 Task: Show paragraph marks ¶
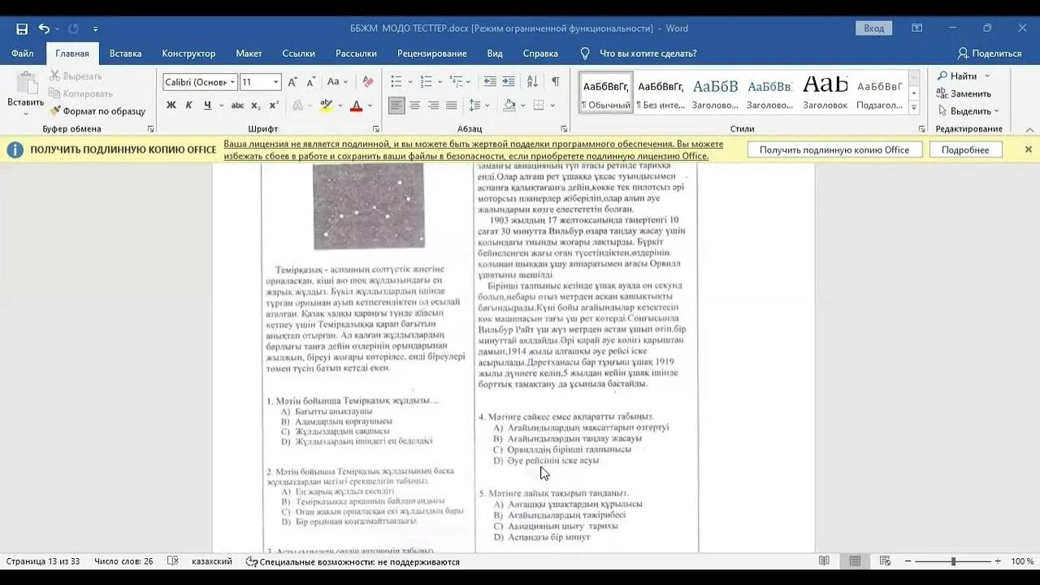tap(556, 82)
